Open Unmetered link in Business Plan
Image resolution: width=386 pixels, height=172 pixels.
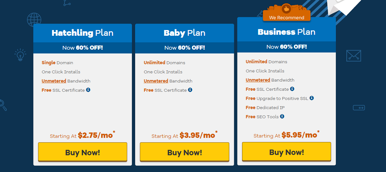(x=258, y=80)
